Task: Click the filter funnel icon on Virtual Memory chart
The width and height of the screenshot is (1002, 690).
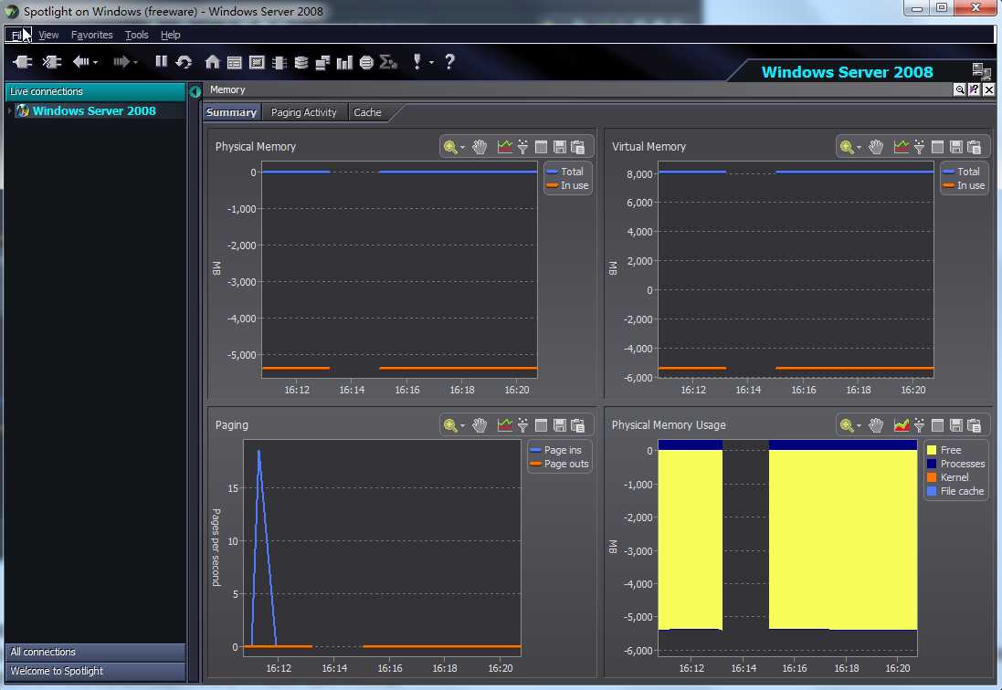Action: (x=919, y=148)
